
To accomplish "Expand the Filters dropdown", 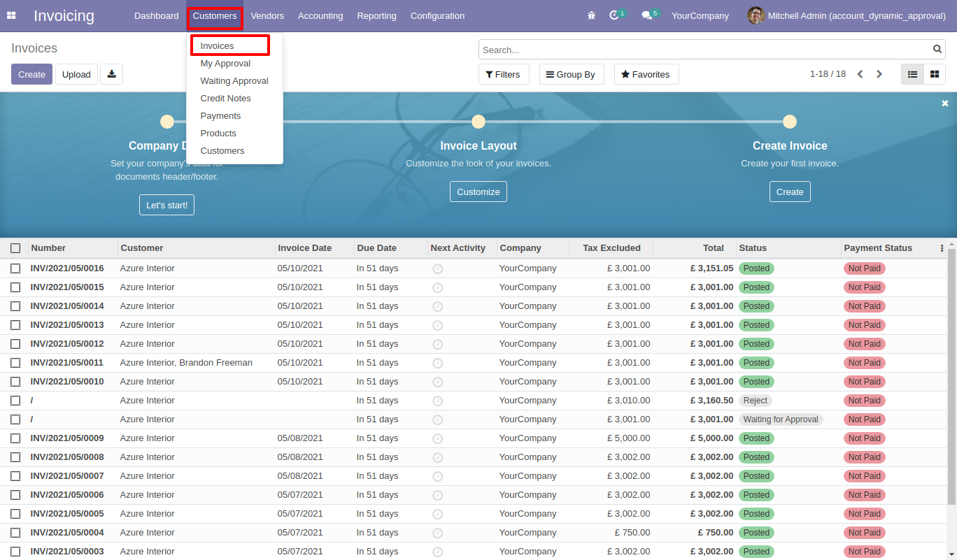I will pos(504,74).
